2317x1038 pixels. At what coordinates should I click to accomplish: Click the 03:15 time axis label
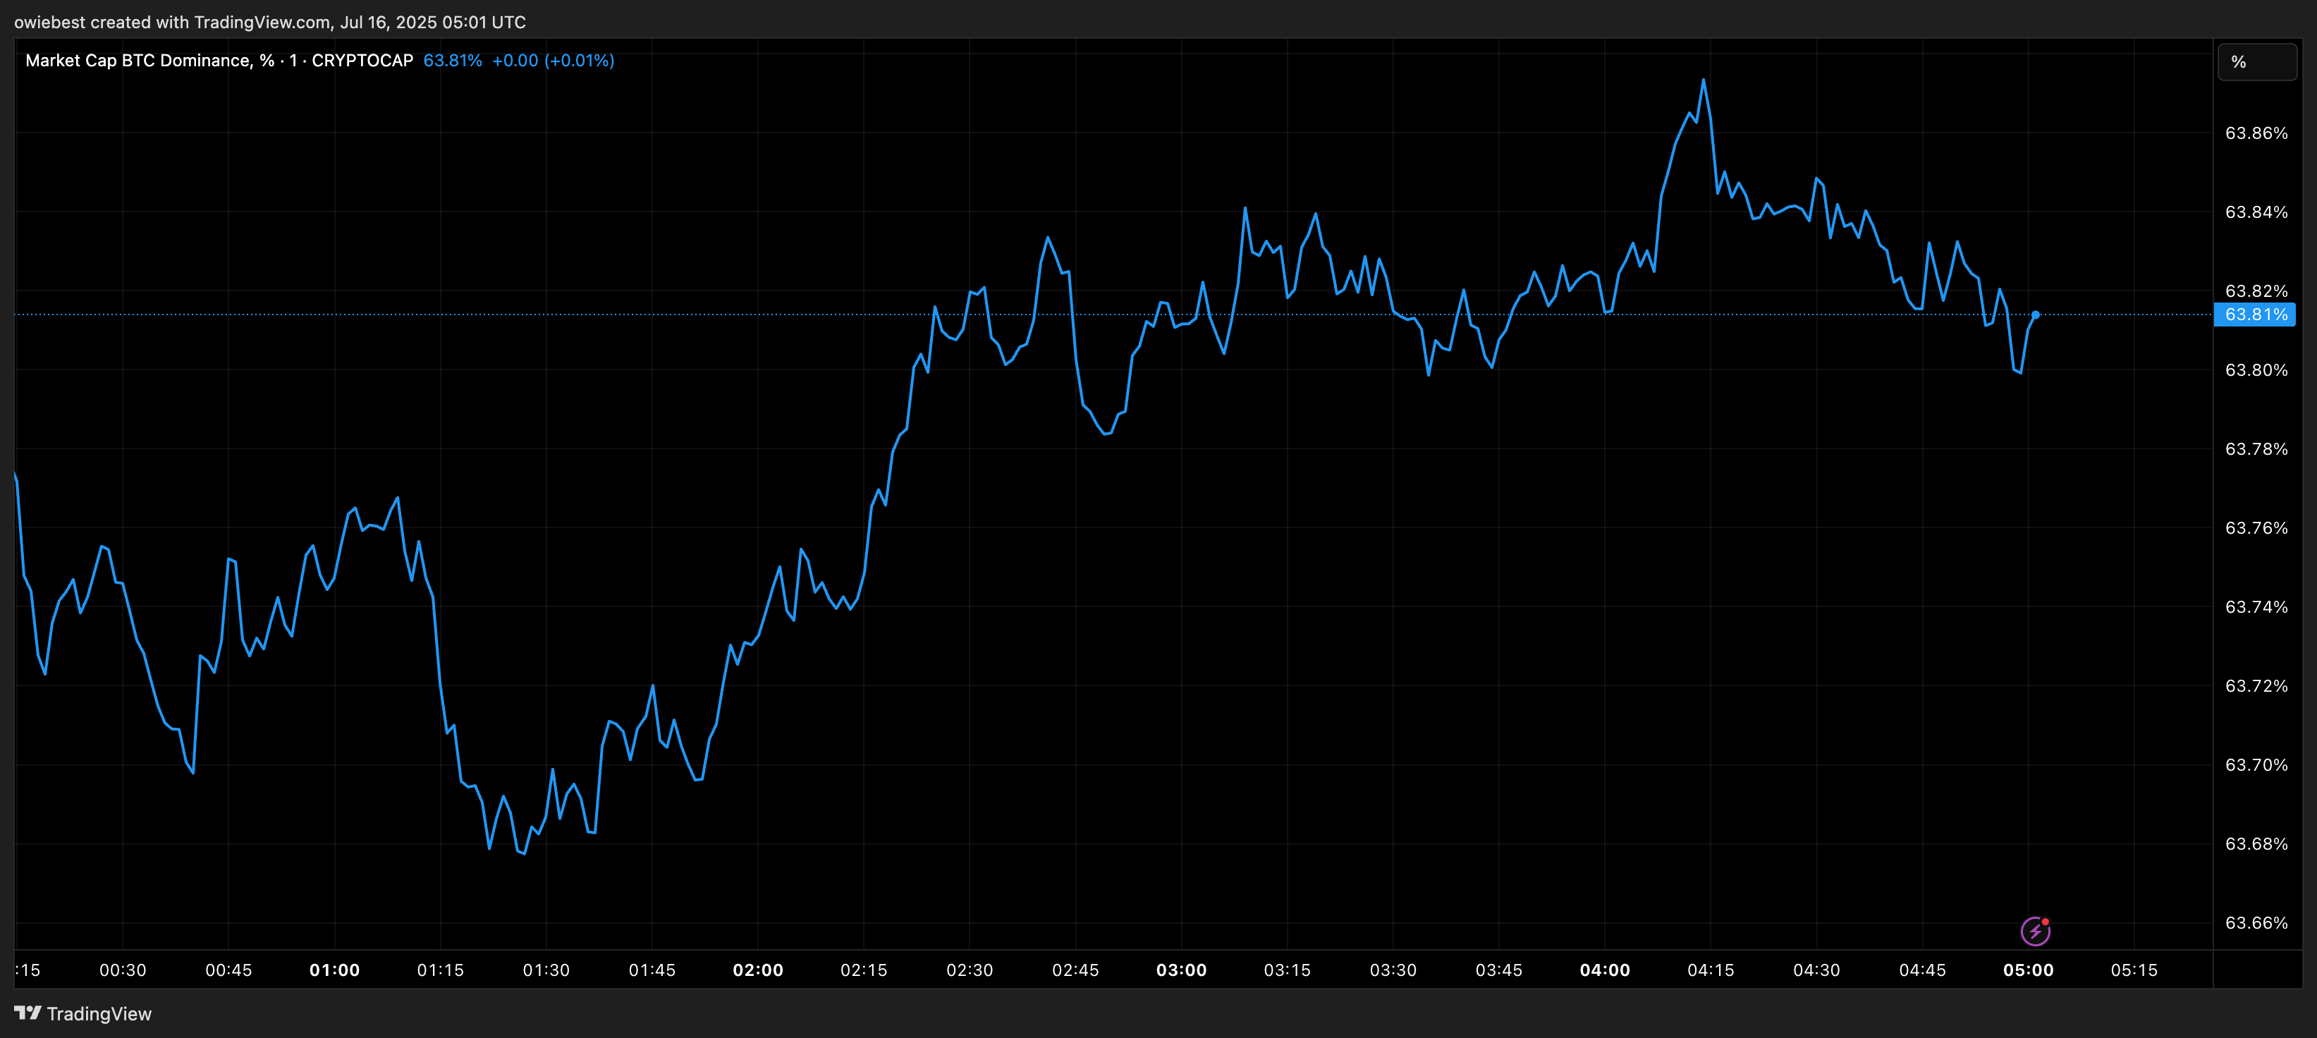click(x=1287, y=970)
